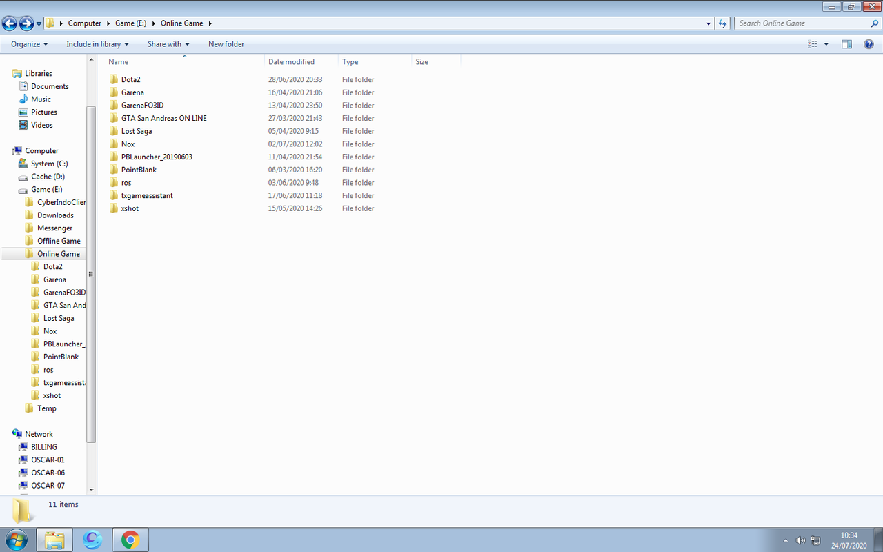This screenshot has height=552, width=883.
Task: Select the Dota2 folder icon in file list
Action: (114, 79)
